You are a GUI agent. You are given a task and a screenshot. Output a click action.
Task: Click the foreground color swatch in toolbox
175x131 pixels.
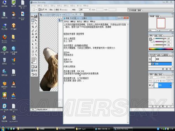point(33,60)
